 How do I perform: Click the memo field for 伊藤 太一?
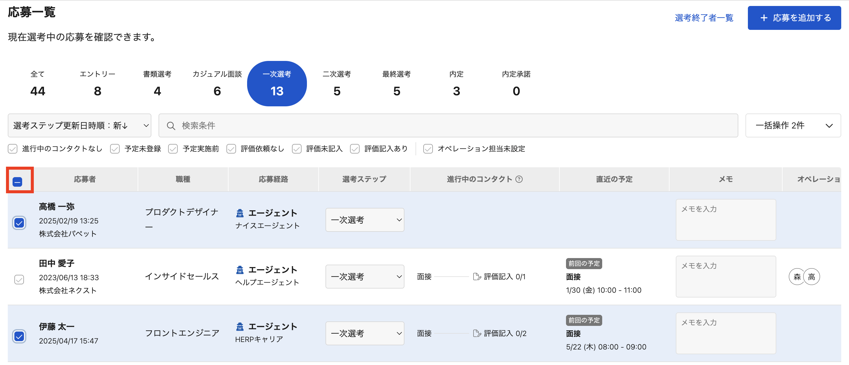[725, 333]
